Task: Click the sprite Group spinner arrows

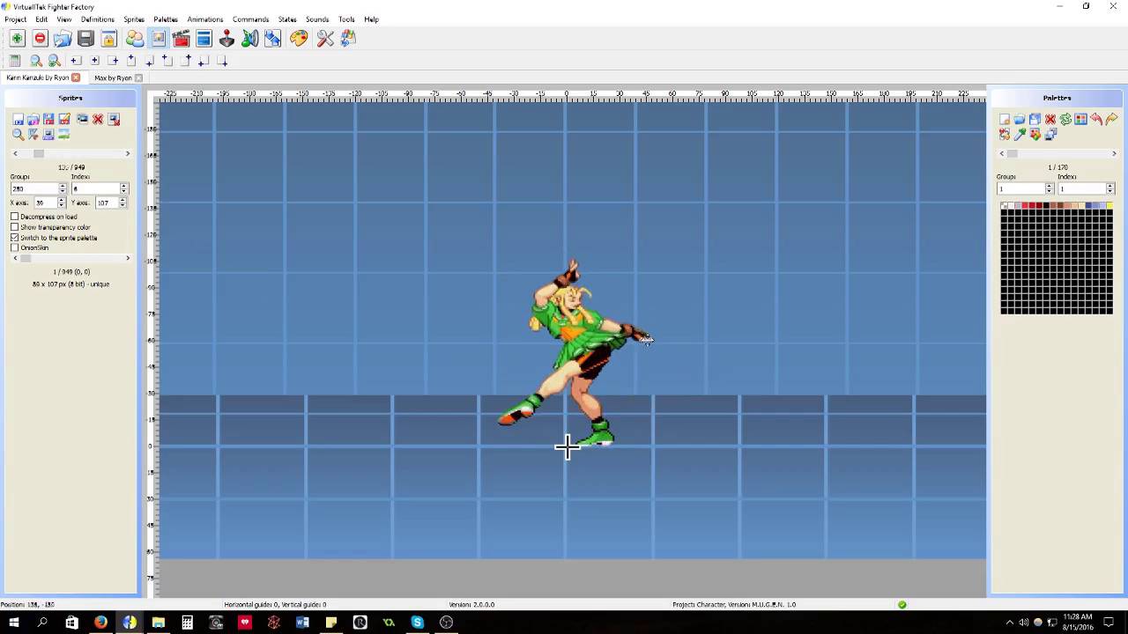Action: point(62,188)
